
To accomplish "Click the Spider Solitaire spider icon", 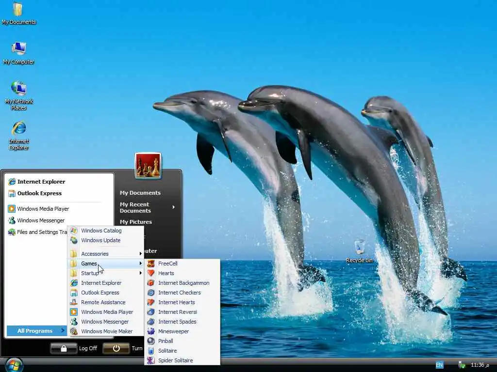I will [x=151, y=360].
